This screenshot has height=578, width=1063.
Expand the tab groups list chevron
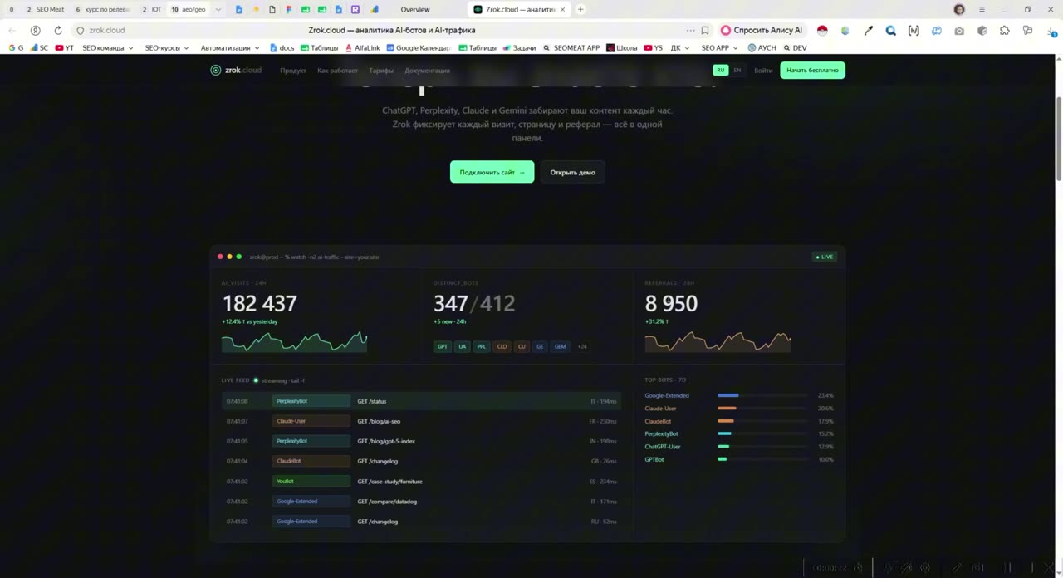(x=218, y=10)
